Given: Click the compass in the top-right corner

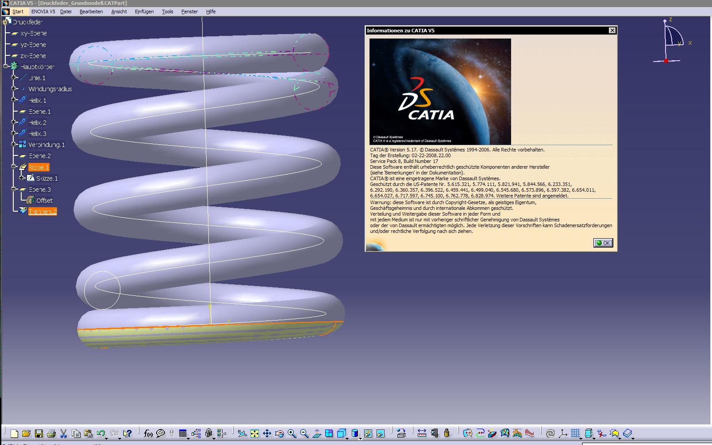Looking at the screenshot, I should point(673,41).
